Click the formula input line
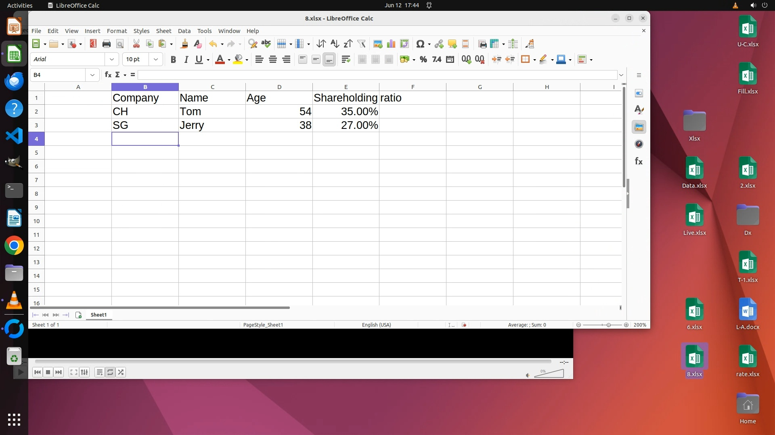The image size is (775, 435). (375, 75)
